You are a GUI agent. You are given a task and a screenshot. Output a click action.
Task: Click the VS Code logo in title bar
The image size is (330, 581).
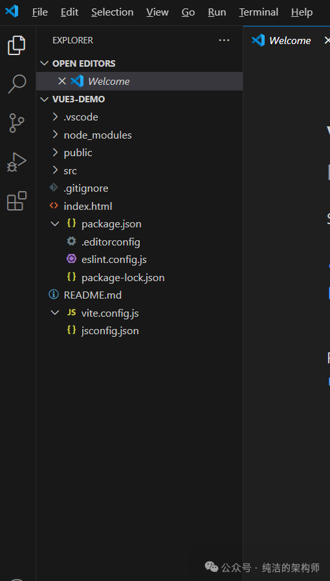[x=12, y=11]
